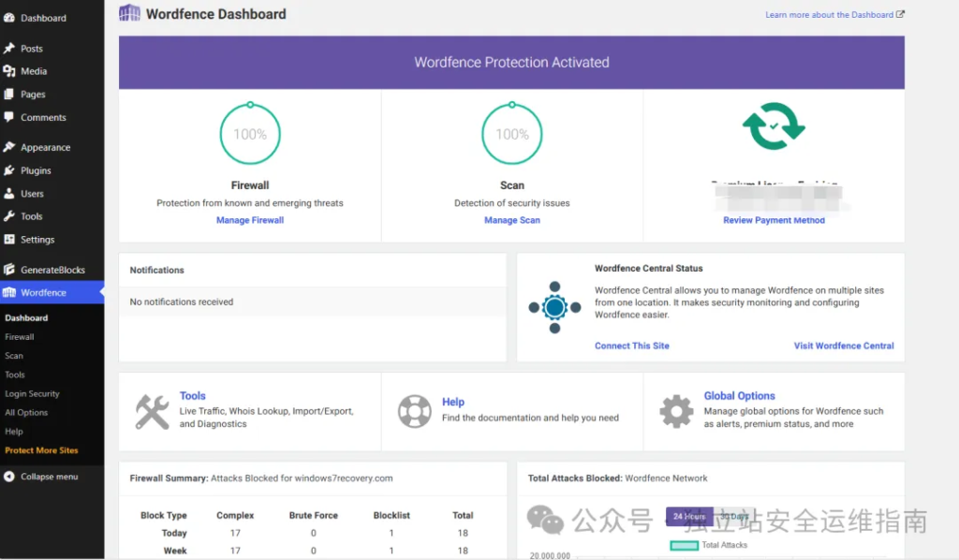Click the Brute Force column header
The image size is (959, 560).
tap(313, 515)
